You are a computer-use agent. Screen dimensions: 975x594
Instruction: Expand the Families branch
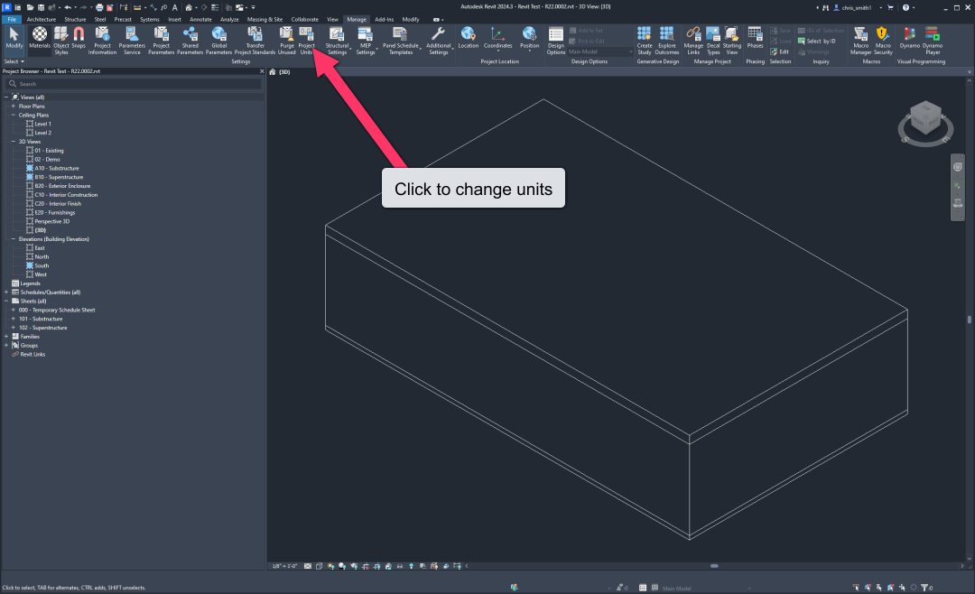click(x=6, y=337)
